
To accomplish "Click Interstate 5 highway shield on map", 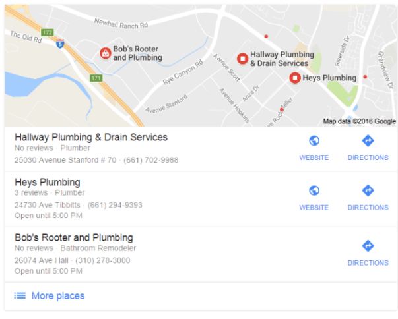I will click(x=60, y=44).
